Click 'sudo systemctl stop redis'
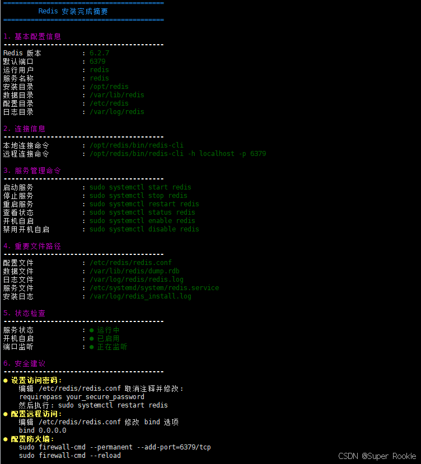Screen dimensions: 421x464 pos(138,196)
